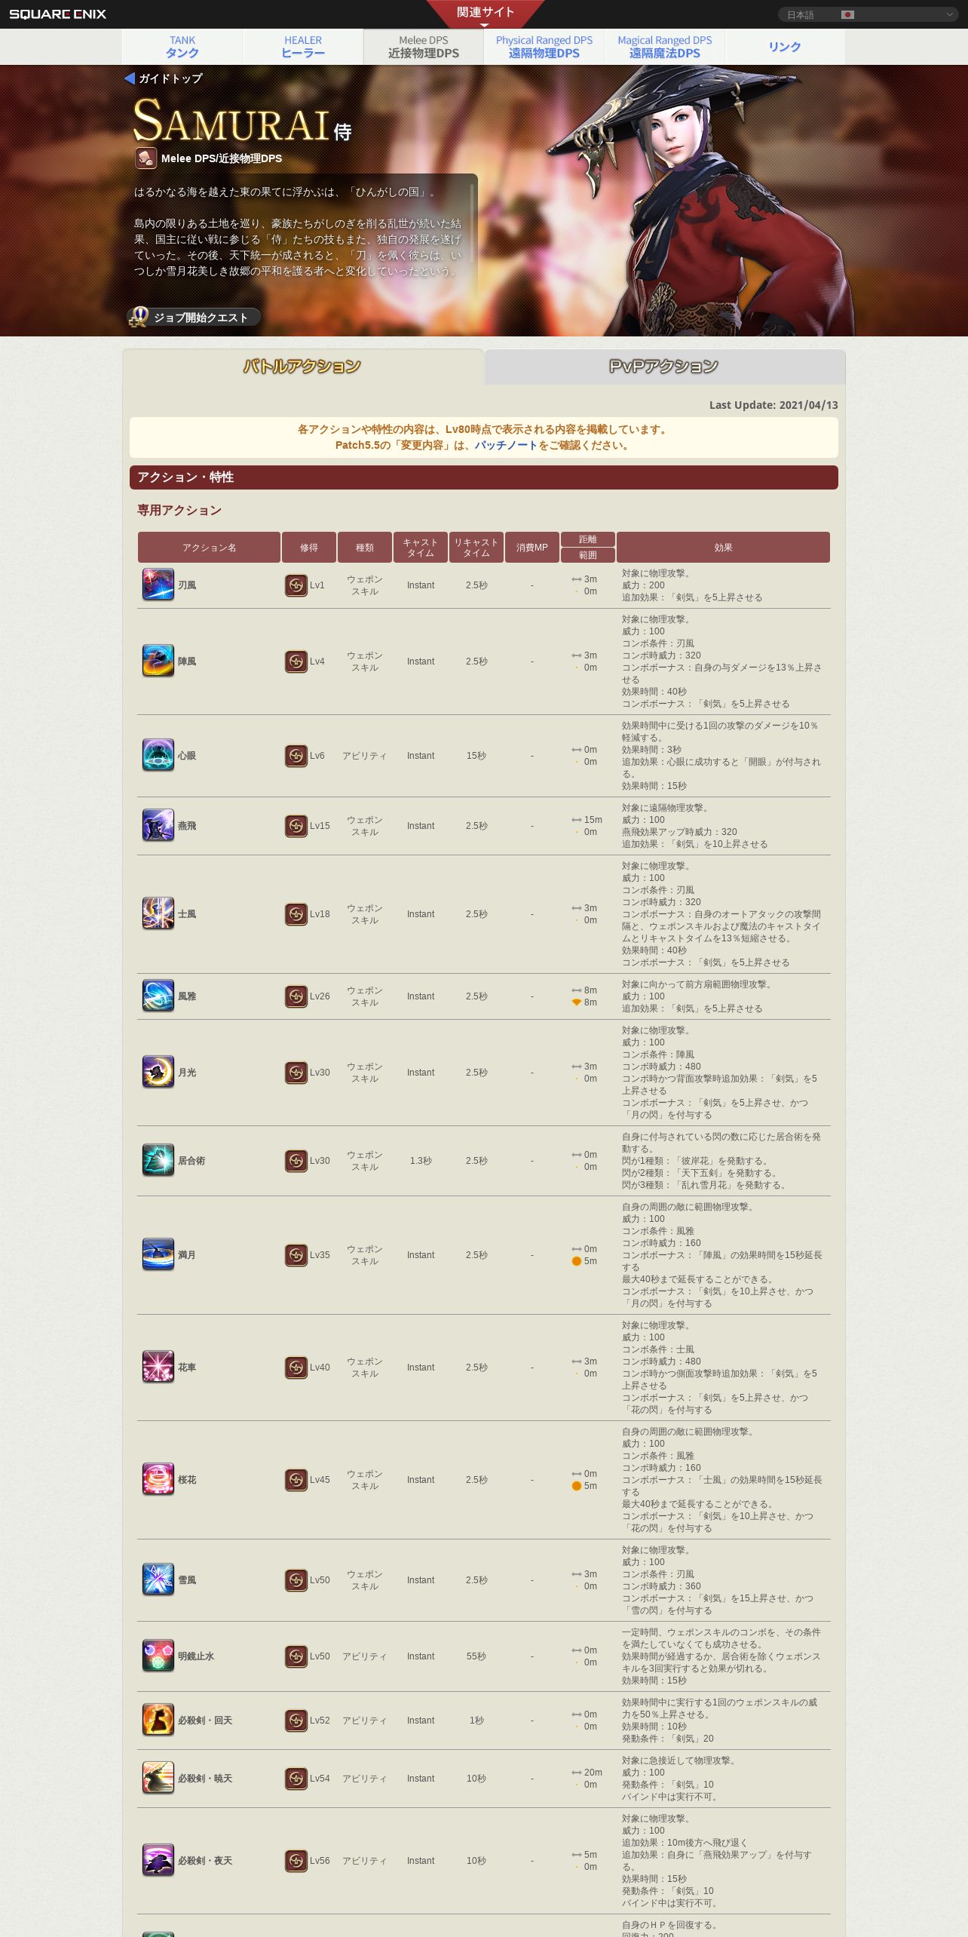Open the language dropdown showing 日本語
968x1937 pixels.
(x=868, y=14)
